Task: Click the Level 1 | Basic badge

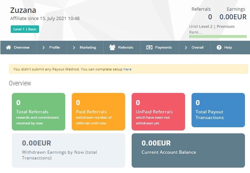Action: click(25, 29)
